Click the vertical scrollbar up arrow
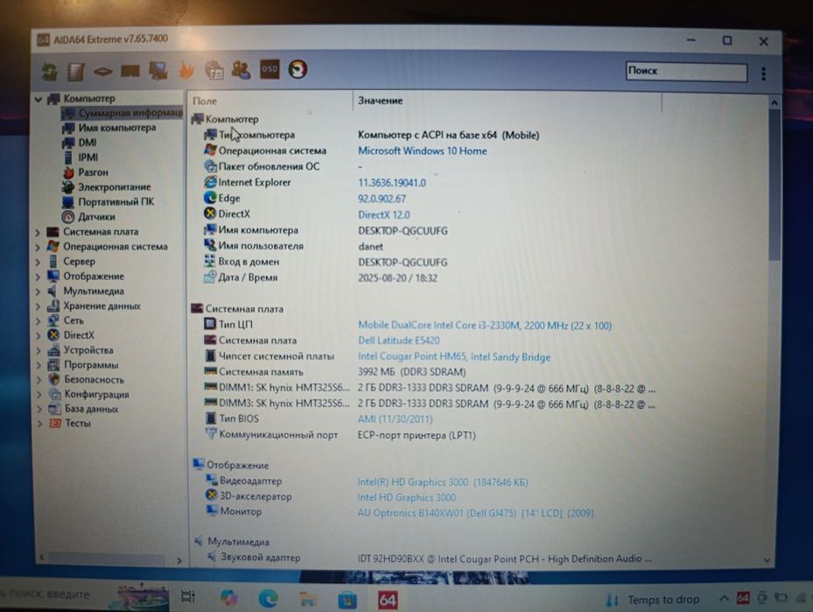Image resolution: width=813 pixels, height=612 pixels. point(774,102)
